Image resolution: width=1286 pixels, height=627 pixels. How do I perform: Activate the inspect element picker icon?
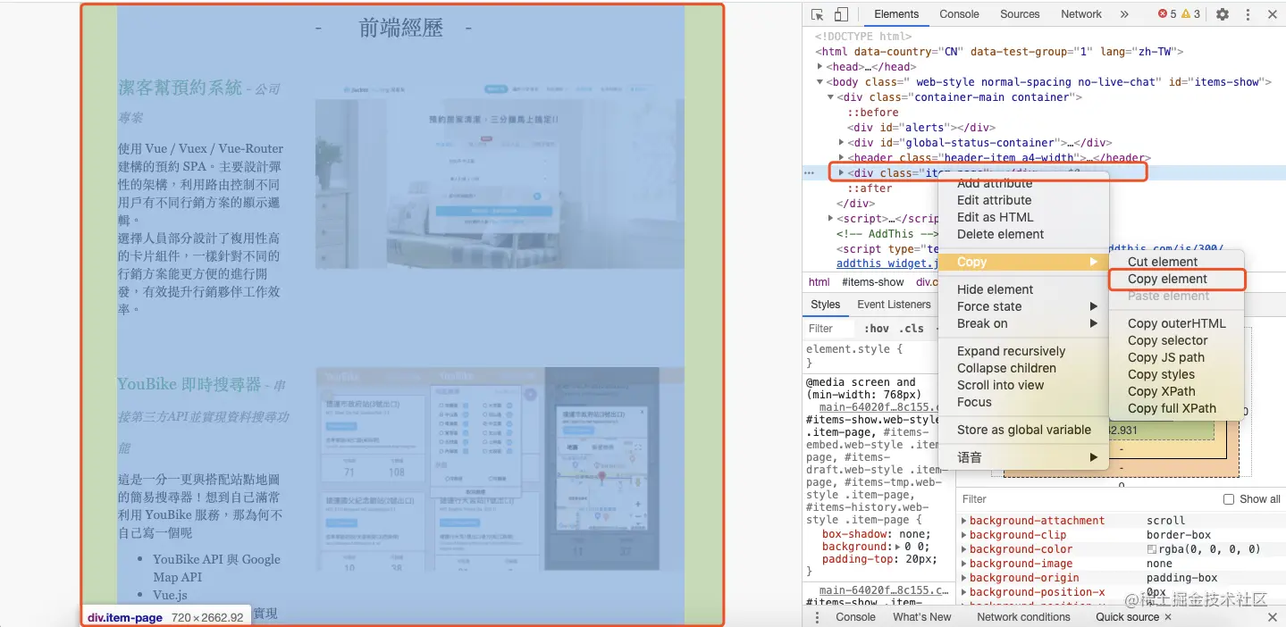click(x=818, y=14)
